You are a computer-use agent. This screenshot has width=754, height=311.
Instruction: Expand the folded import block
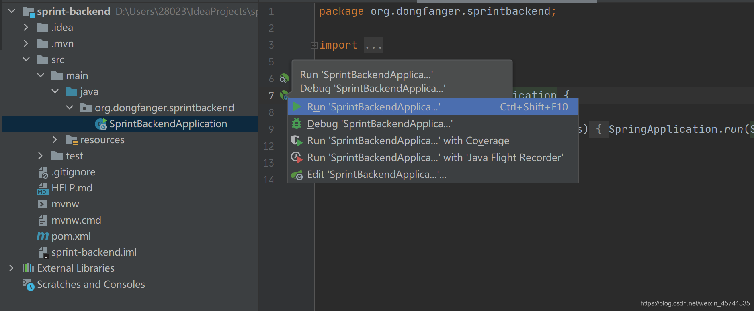coord(314,45)
